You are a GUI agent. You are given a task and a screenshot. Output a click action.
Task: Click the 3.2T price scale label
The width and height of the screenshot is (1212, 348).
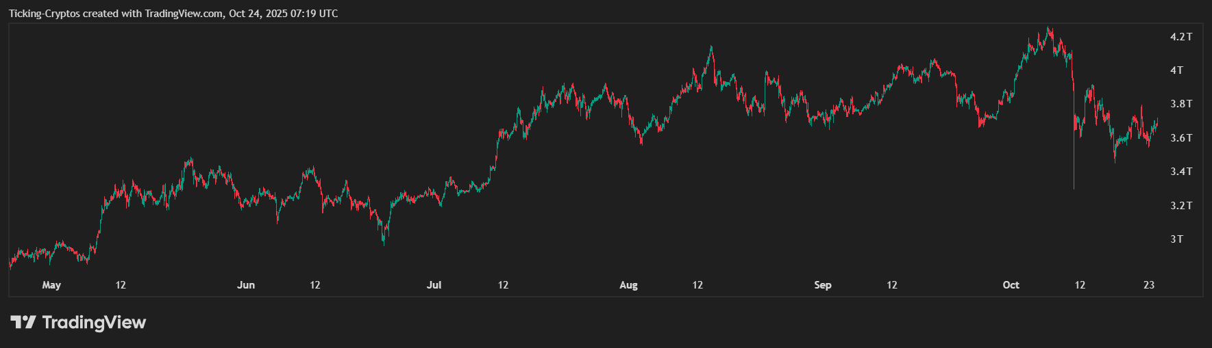tap(1180, 206)
